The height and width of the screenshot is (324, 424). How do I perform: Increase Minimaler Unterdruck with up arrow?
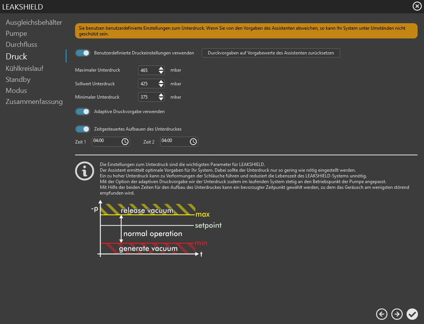click(x=161, y=95)
